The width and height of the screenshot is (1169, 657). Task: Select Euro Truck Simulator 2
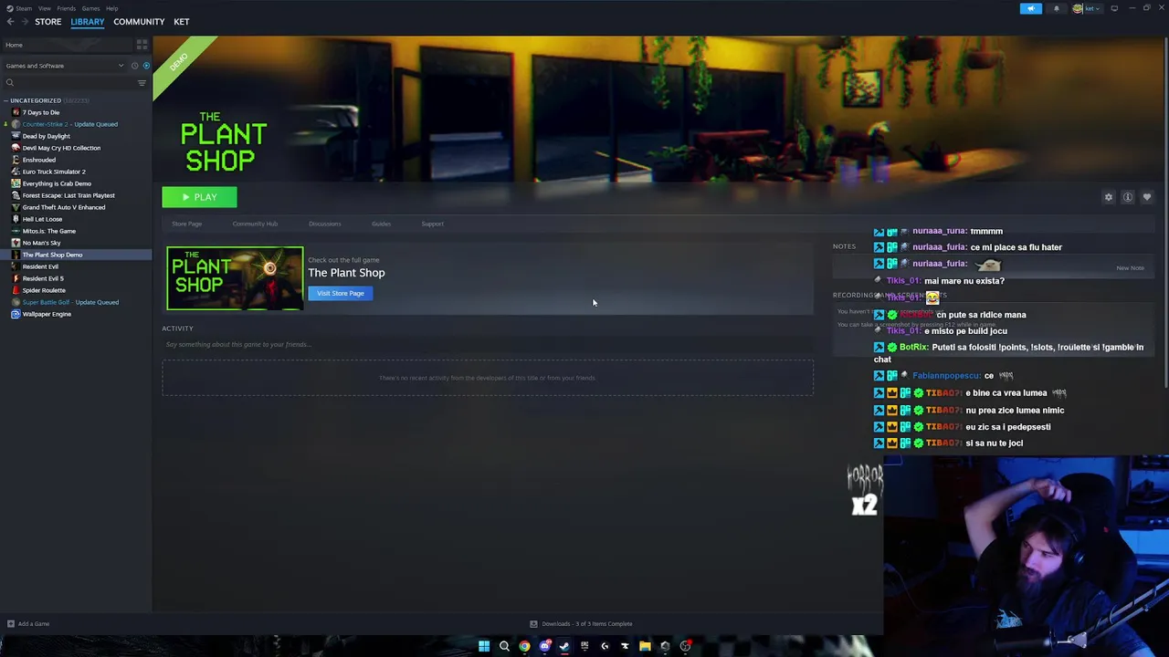pyautogui.click(x=54, y=172)
